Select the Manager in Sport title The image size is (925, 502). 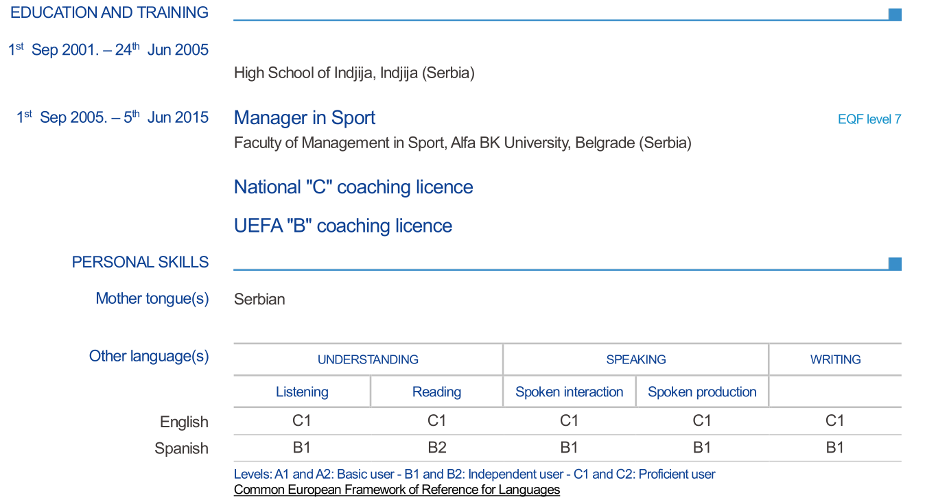[305, 118]
